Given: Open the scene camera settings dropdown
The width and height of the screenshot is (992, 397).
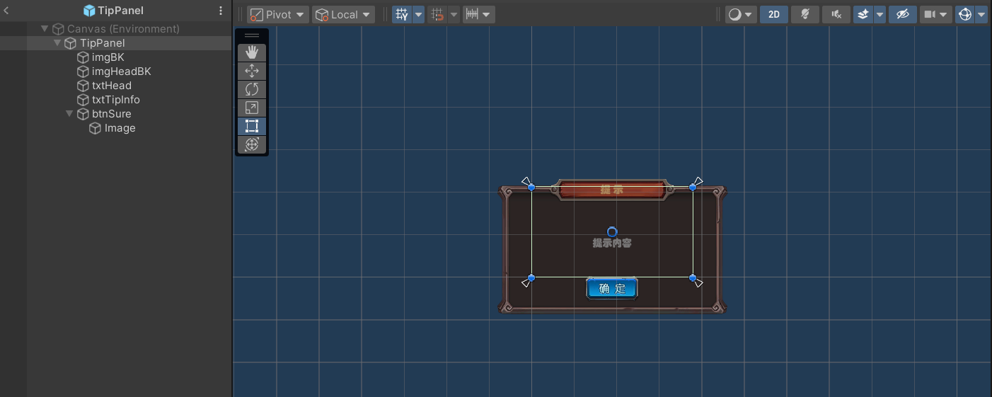Looking at the screenshot, I should 935,15.
